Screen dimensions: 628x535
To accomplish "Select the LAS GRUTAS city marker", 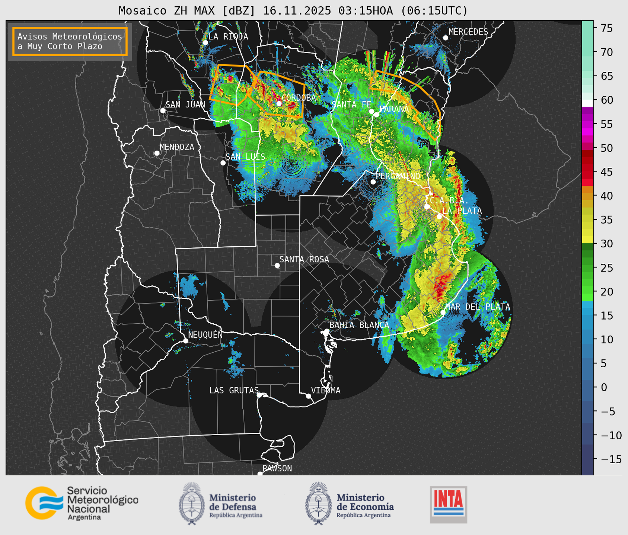I will [x=259, y=395].
